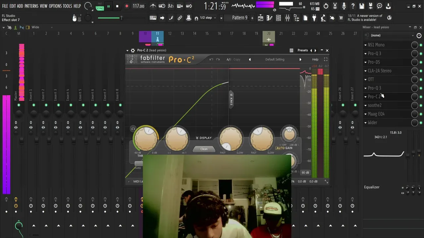Open the Default Setting preset name
This screenshot has height=238, width=424.
point(275,59)
